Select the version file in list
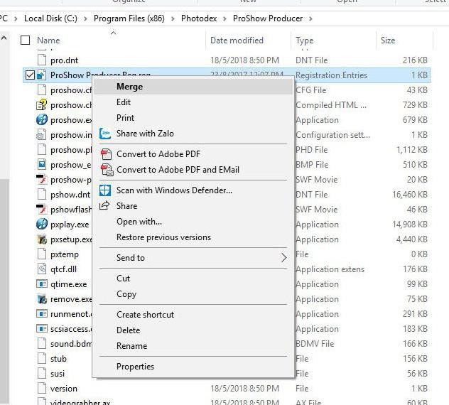The image size is (449, 405). coord(64,389)
